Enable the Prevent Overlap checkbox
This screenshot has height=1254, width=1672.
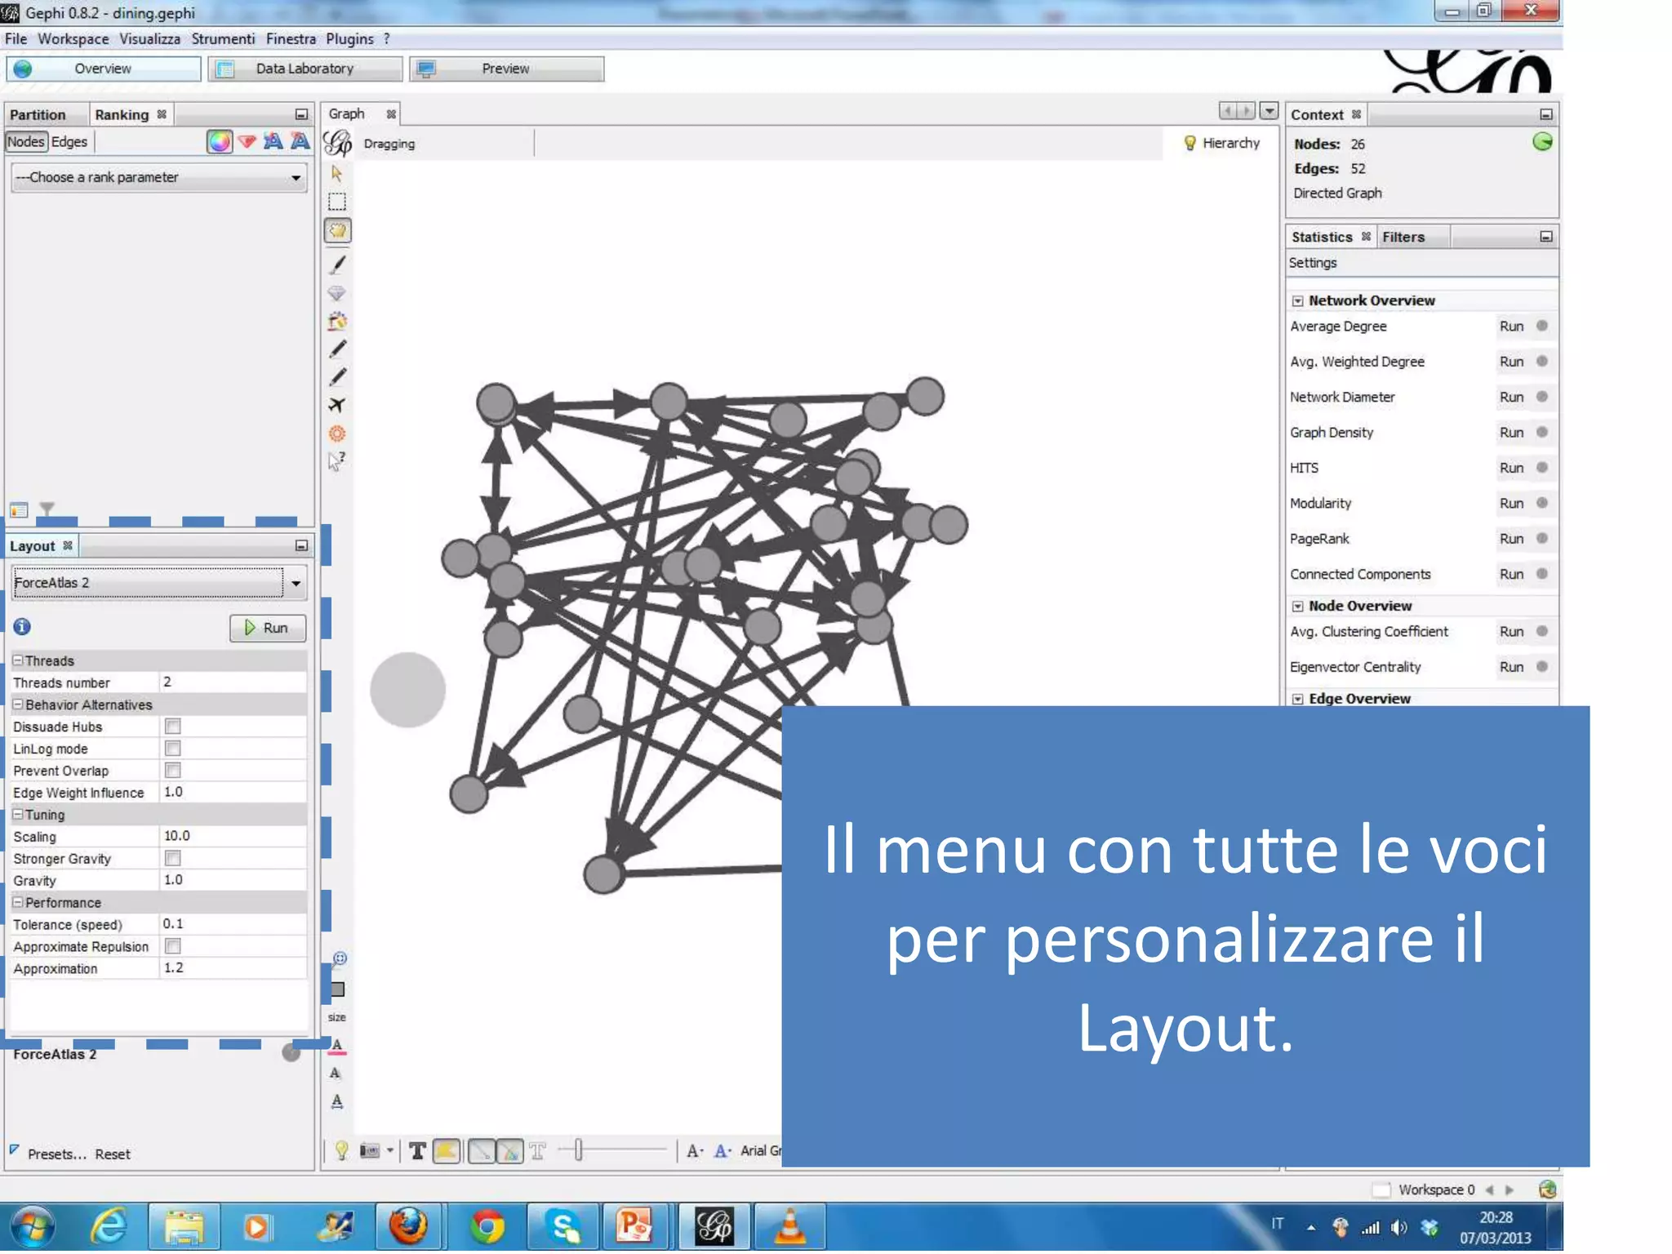(173, 771)
